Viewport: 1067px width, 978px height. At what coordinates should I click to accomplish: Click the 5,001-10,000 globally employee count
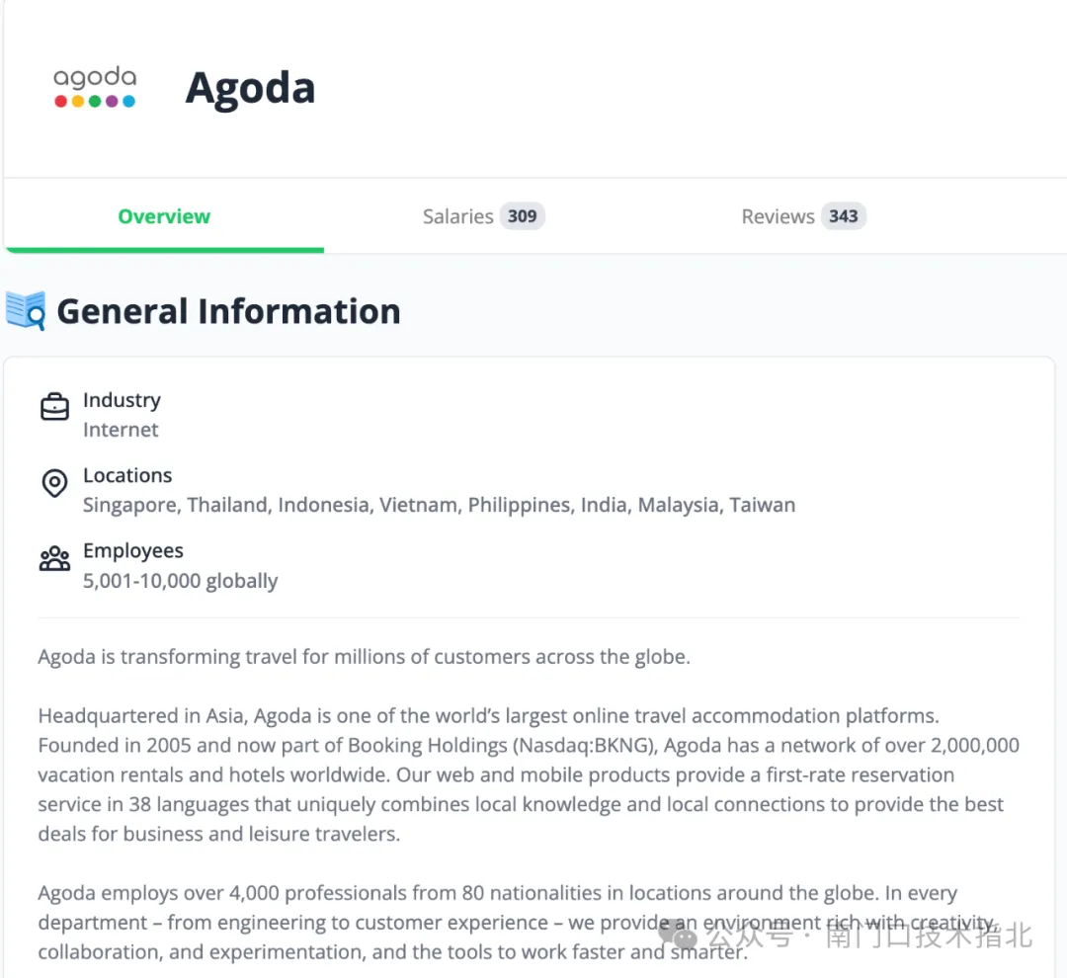180,581
